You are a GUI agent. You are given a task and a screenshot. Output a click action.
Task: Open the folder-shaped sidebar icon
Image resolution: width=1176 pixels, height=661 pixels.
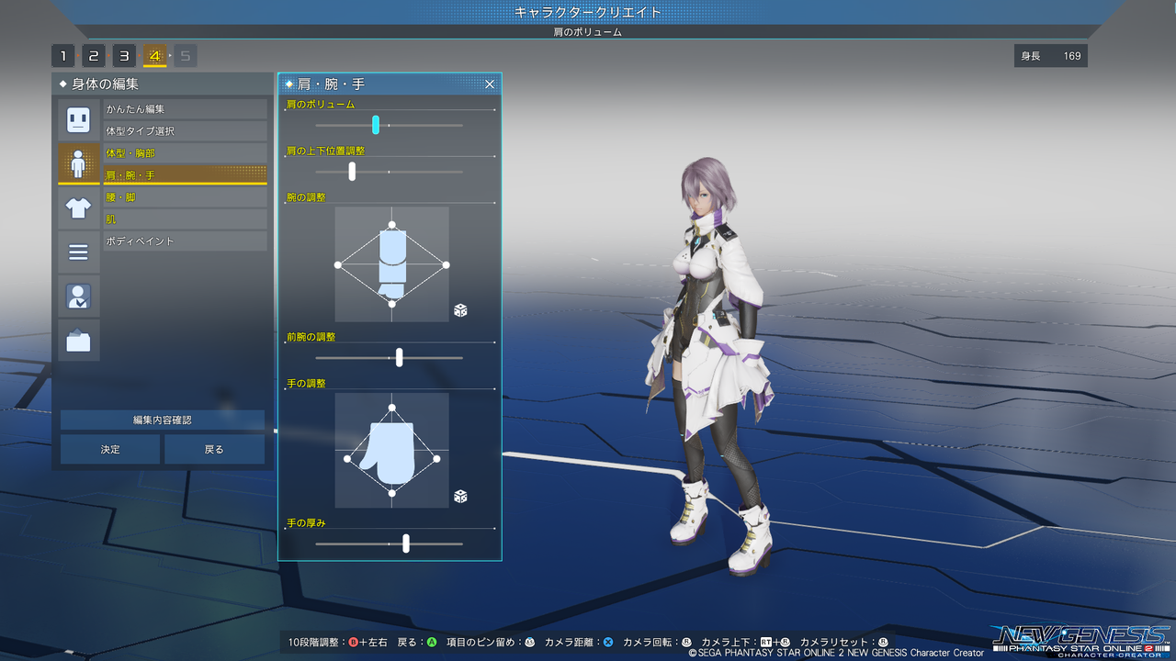[78, 340]
